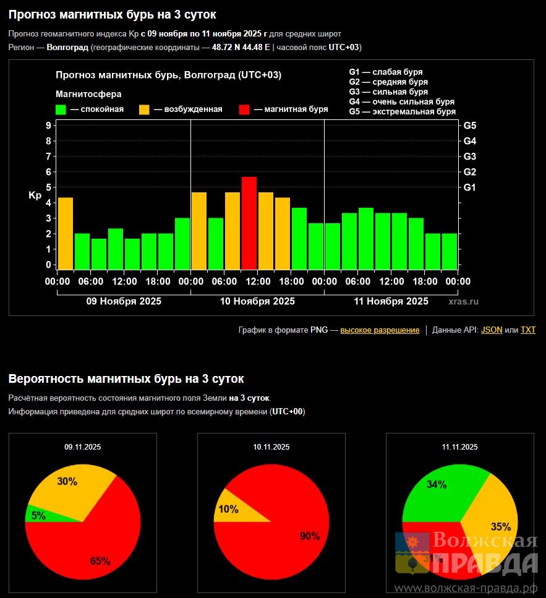Open the высокое разрешение PNG link
This screenshot has height=598, width=546.
point(380,330)
